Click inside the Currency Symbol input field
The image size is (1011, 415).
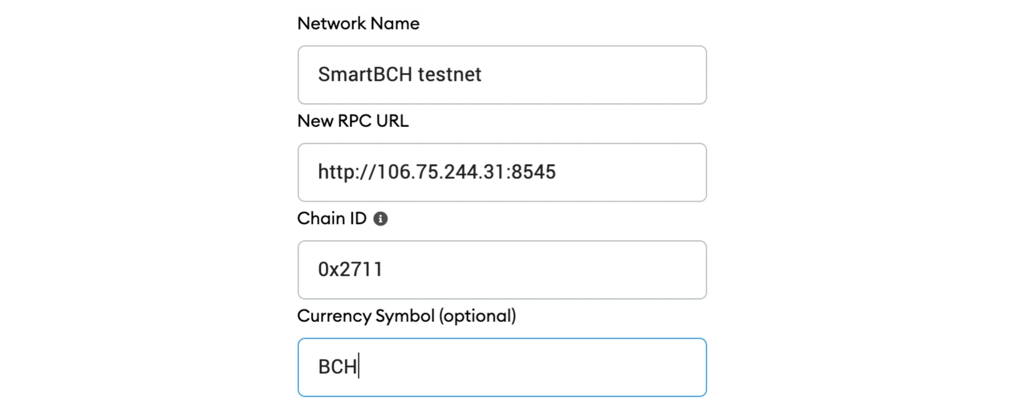tap(502, 367)
